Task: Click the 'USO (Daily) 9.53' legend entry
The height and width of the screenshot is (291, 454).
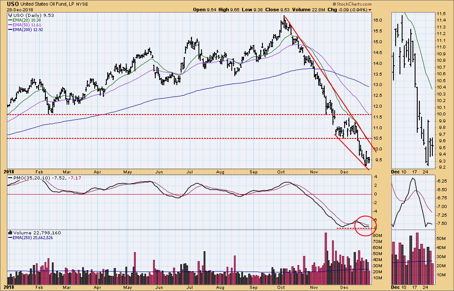Action: (31, 15)
